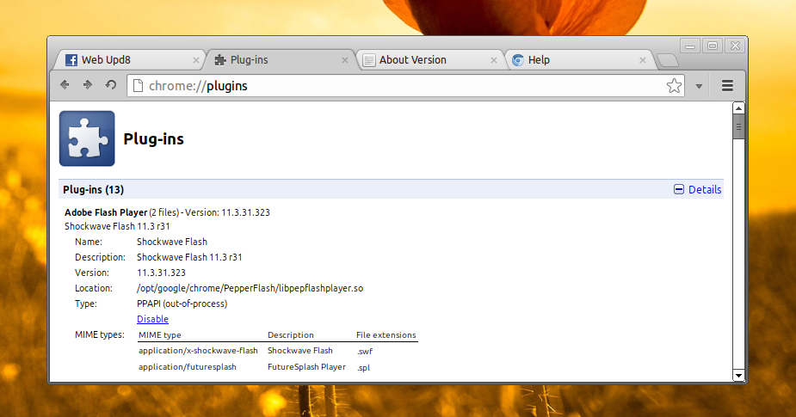Screen dimensions: 796x417
Task: Close the About Version tab
Action: click(493, 60)
